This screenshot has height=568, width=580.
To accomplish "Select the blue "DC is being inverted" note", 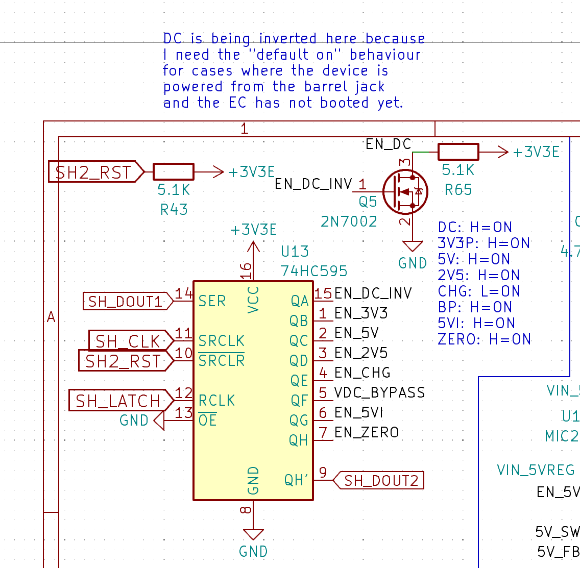I will tap(293, 70).
